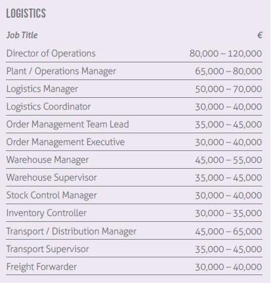The height and width of the screenshot is (283, 271).
Task: Select the 45,000 – 55,000 salary range
Action: pyautogui.click(x=228, y=160)
